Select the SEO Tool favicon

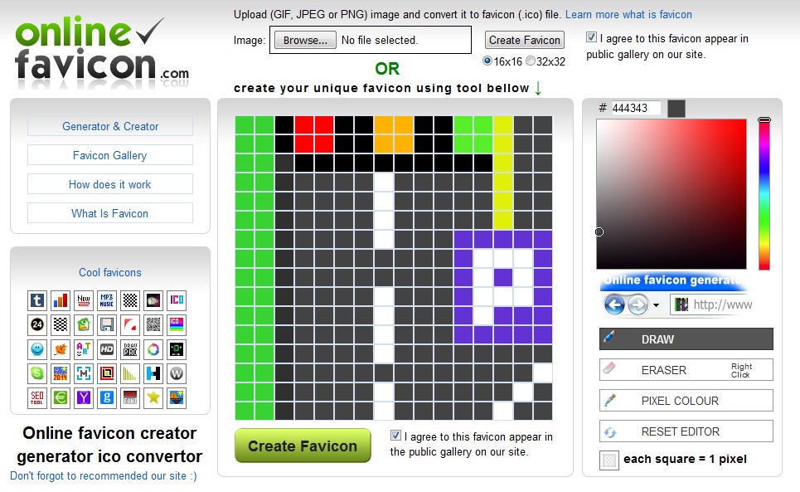pos(37,397)
